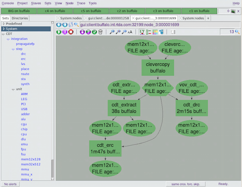
Task: Switch to the Directories tab
Action: [20, 18]
